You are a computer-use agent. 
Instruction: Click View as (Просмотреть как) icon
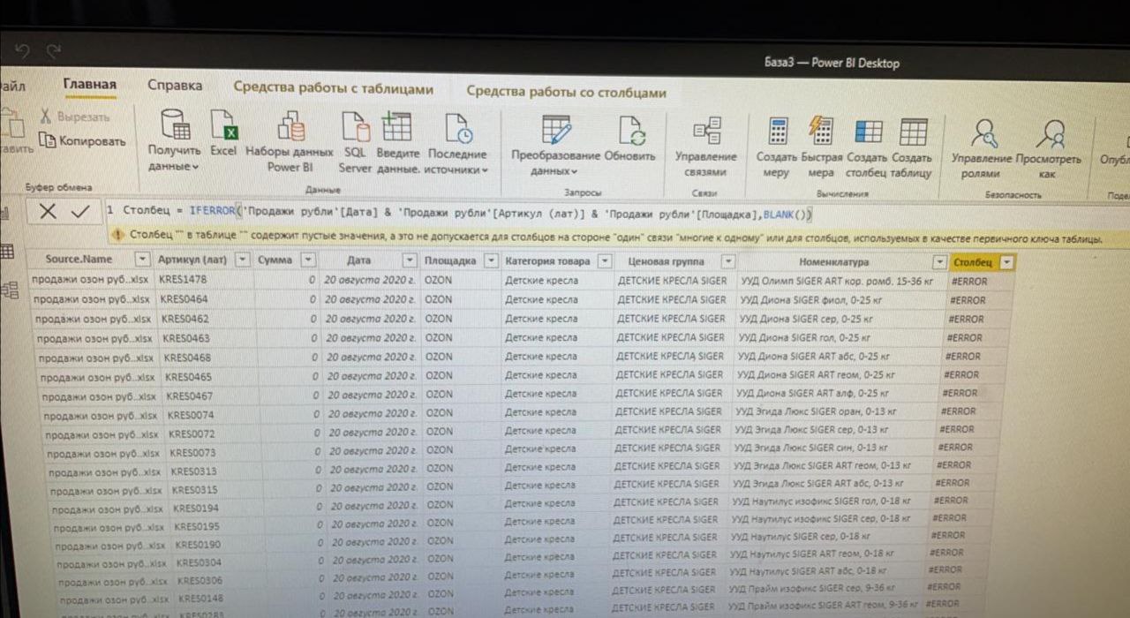click(1050, 134)
